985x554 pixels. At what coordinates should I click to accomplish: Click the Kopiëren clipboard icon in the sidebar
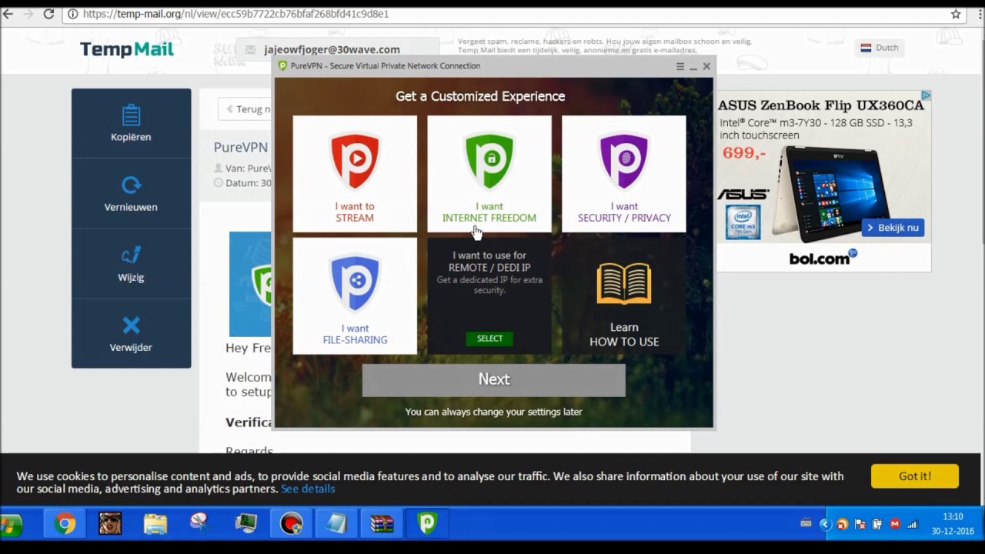pos(131,115)
